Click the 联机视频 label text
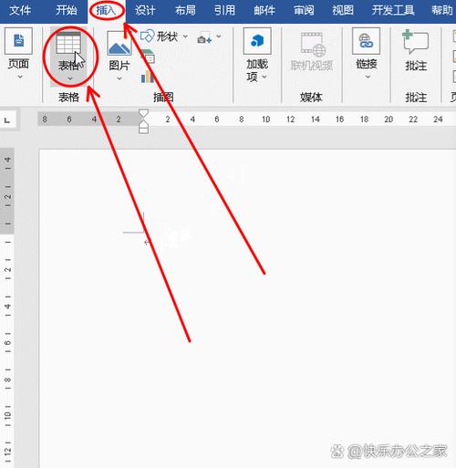 [312, 66]
